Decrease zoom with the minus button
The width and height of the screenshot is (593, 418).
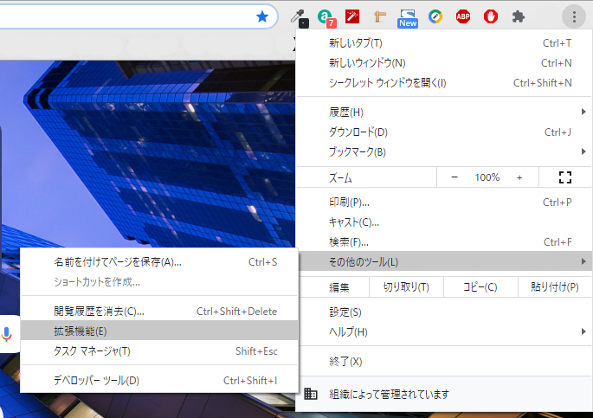click(454, 177)
